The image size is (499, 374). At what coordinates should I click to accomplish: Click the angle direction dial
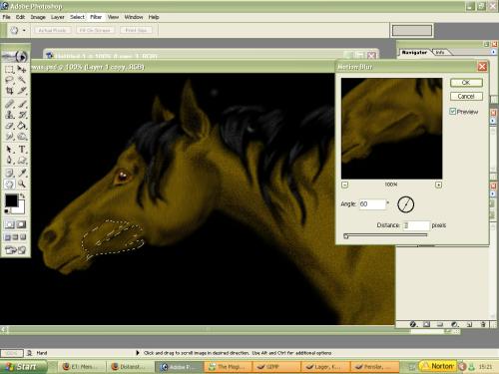(x=406, y=204)
